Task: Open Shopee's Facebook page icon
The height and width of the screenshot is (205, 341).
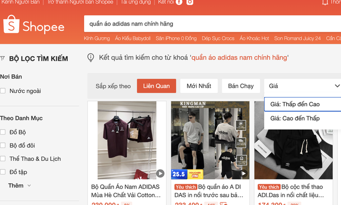Action: point(179,2)
